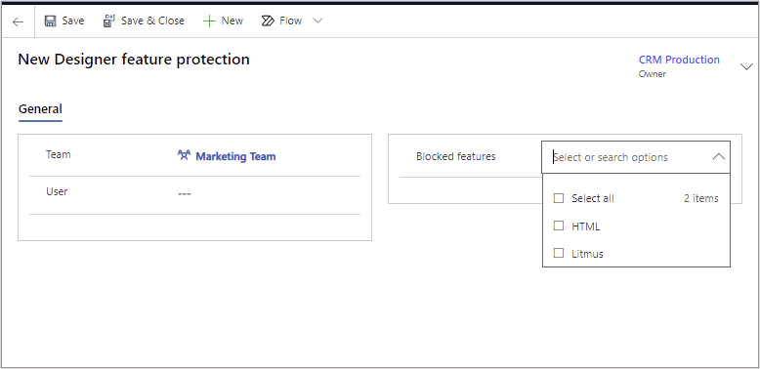Check the Select all checkbox
The image size is (760, 369).
pyautogui.click(x=559, y=198)
